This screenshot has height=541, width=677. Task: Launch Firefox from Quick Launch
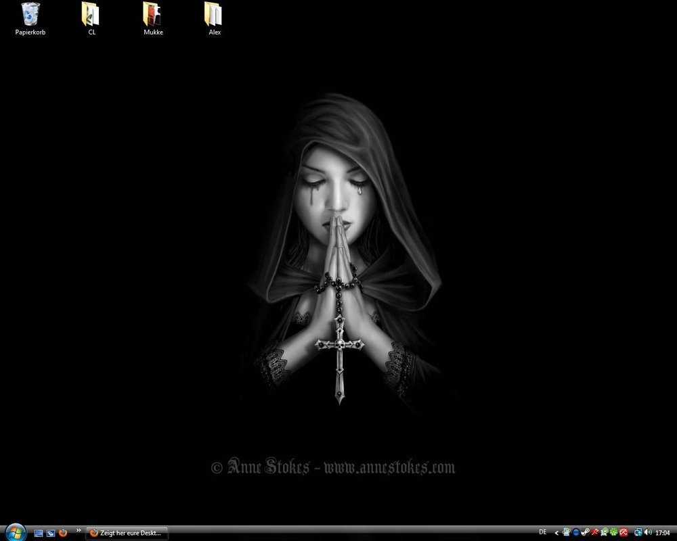pyautogui.click(x=63, y=533)
